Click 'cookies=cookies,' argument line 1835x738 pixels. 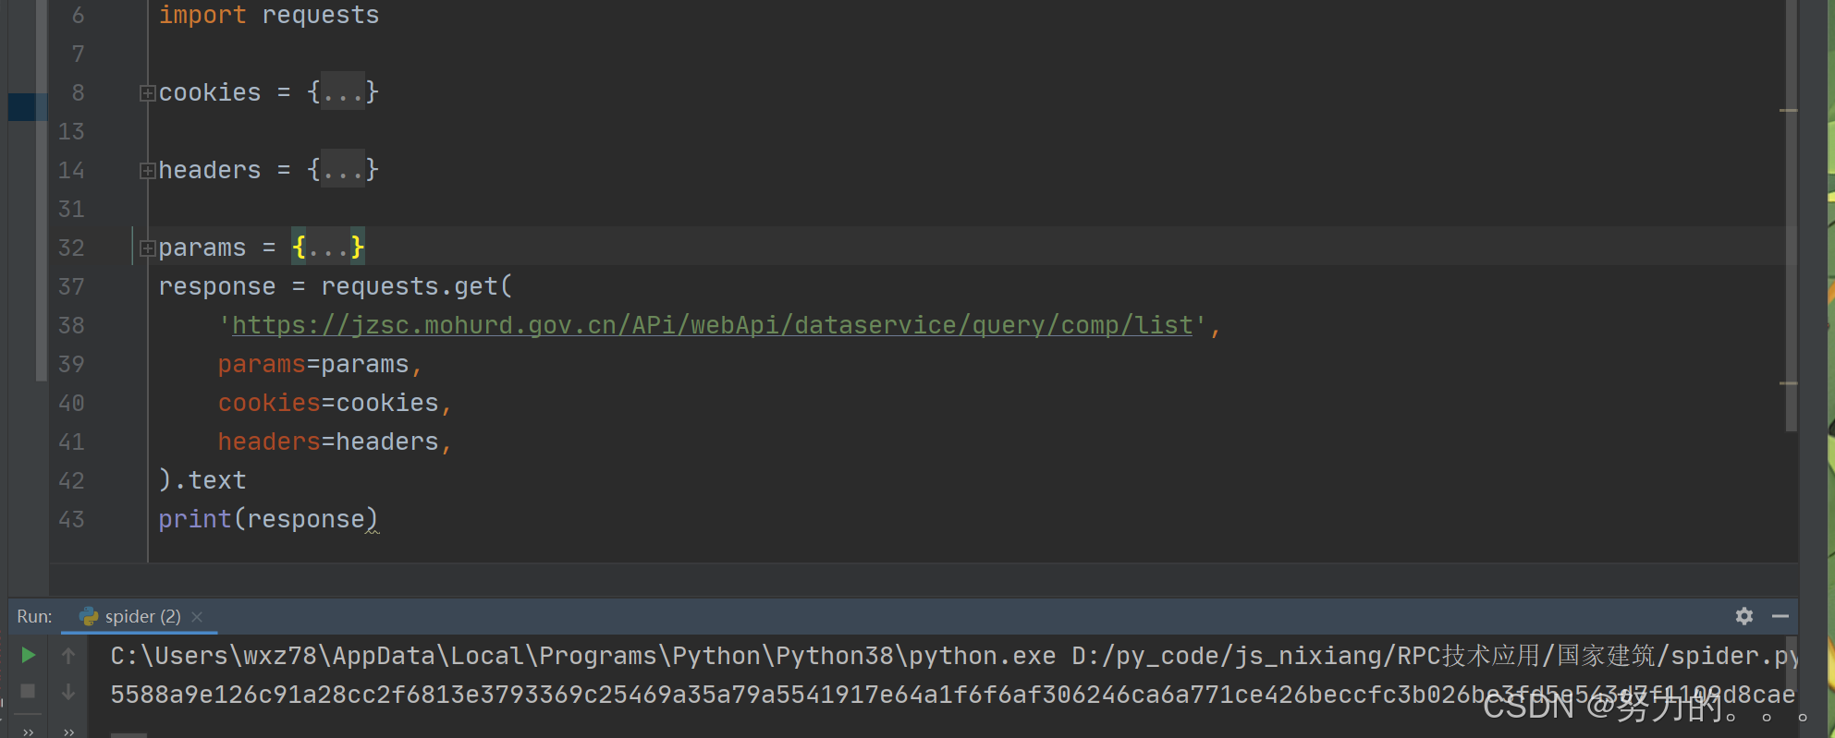pos(335,403)
